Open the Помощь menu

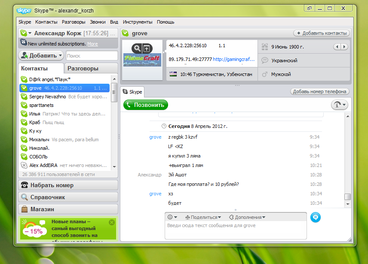point(166,22)
